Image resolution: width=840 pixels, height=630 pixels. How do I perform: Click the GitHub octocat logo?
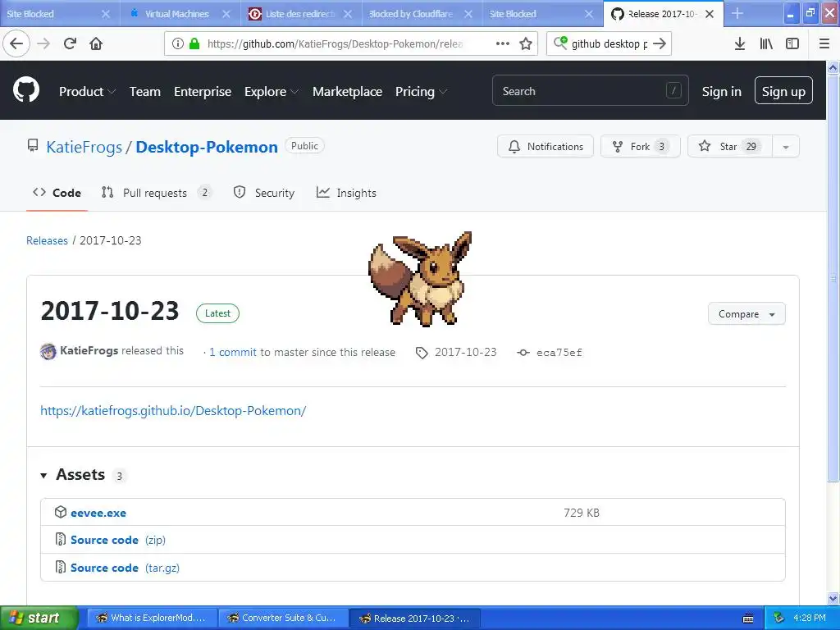[x=26, y=89]
